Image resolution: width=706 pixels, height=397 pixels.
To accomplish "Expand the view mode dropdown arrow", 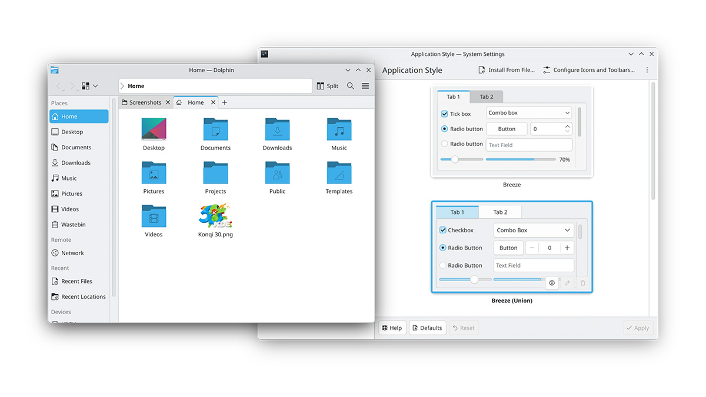I will (95, 86).
